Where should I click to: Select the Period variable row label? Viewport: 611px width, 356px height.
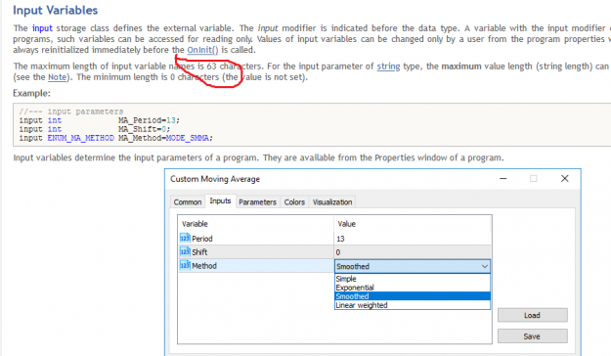201,239
